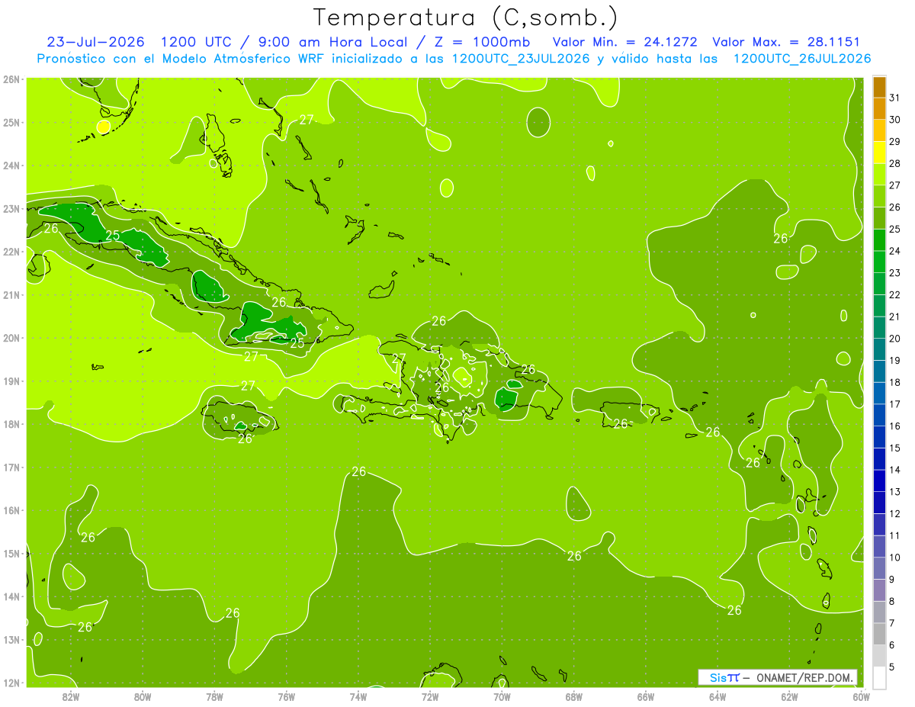Click the 80W longitude axis label

[x=142, y=697]
